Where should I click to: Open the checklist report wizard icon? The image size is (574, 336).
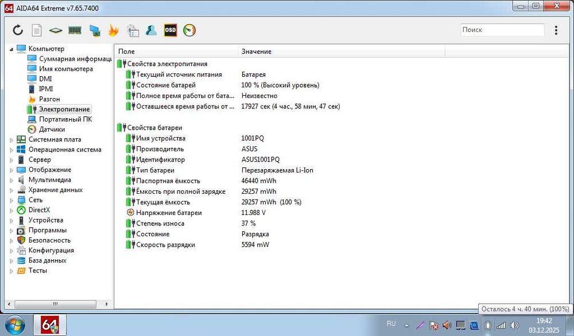(x=133, y=30)
